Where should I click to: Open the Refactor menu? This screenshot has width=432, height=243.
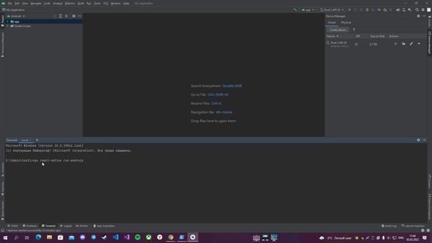click(70, 3)
